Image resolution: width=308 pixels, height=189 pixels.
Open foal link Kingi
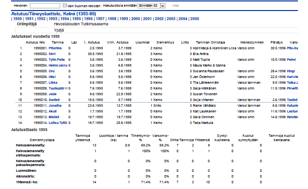pos(291,71)
